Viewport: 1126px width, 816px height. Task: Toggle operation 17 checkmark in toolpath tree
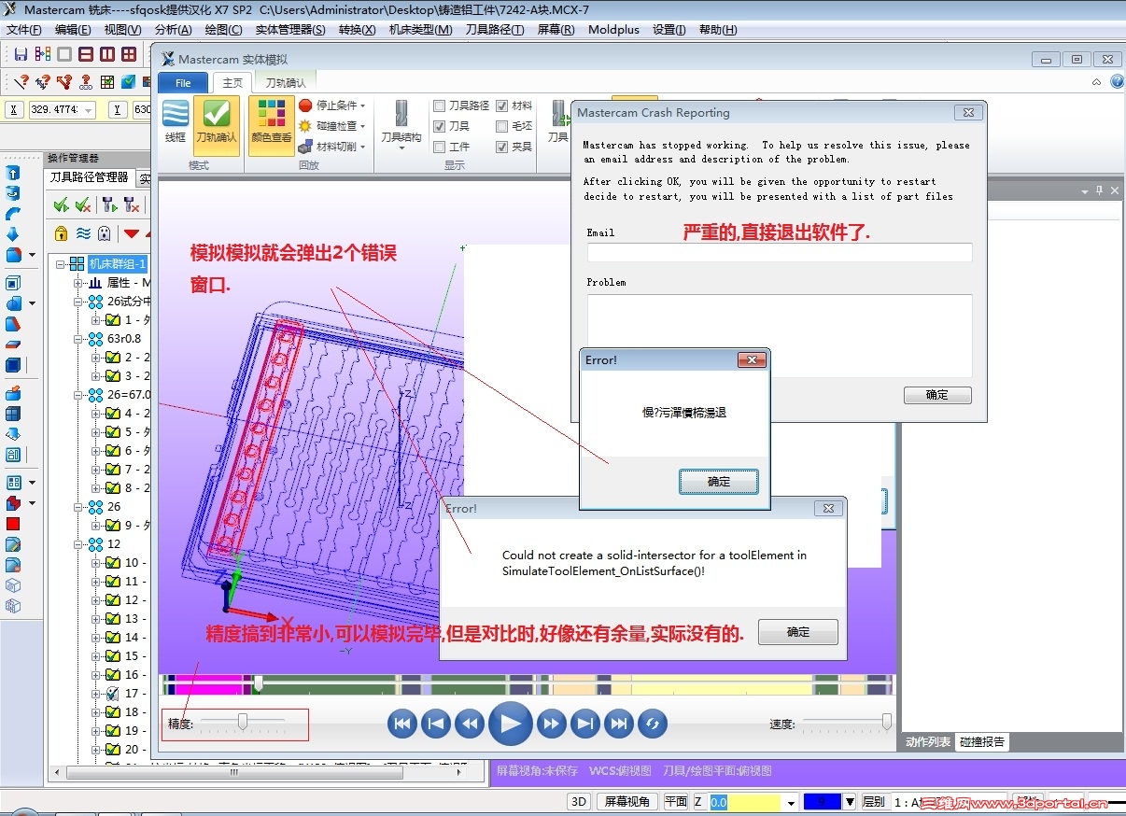tap(112, 693)
